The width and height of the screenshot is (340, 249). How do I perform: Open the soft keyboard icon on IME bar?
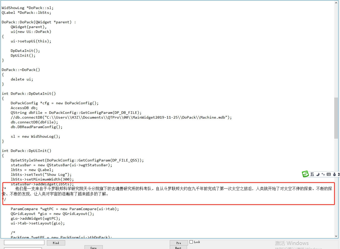click(329, 174)
